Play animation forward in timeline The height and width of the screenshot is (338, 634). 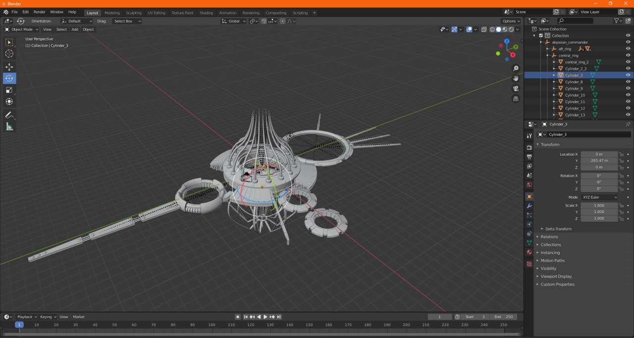tap(265, 317)
